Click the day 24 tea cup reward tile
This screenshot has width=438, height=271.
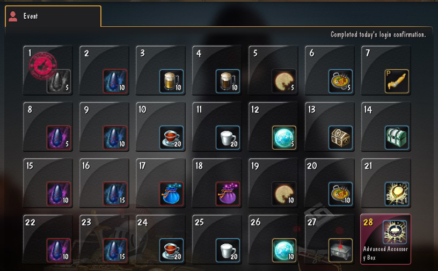point(160,239)
